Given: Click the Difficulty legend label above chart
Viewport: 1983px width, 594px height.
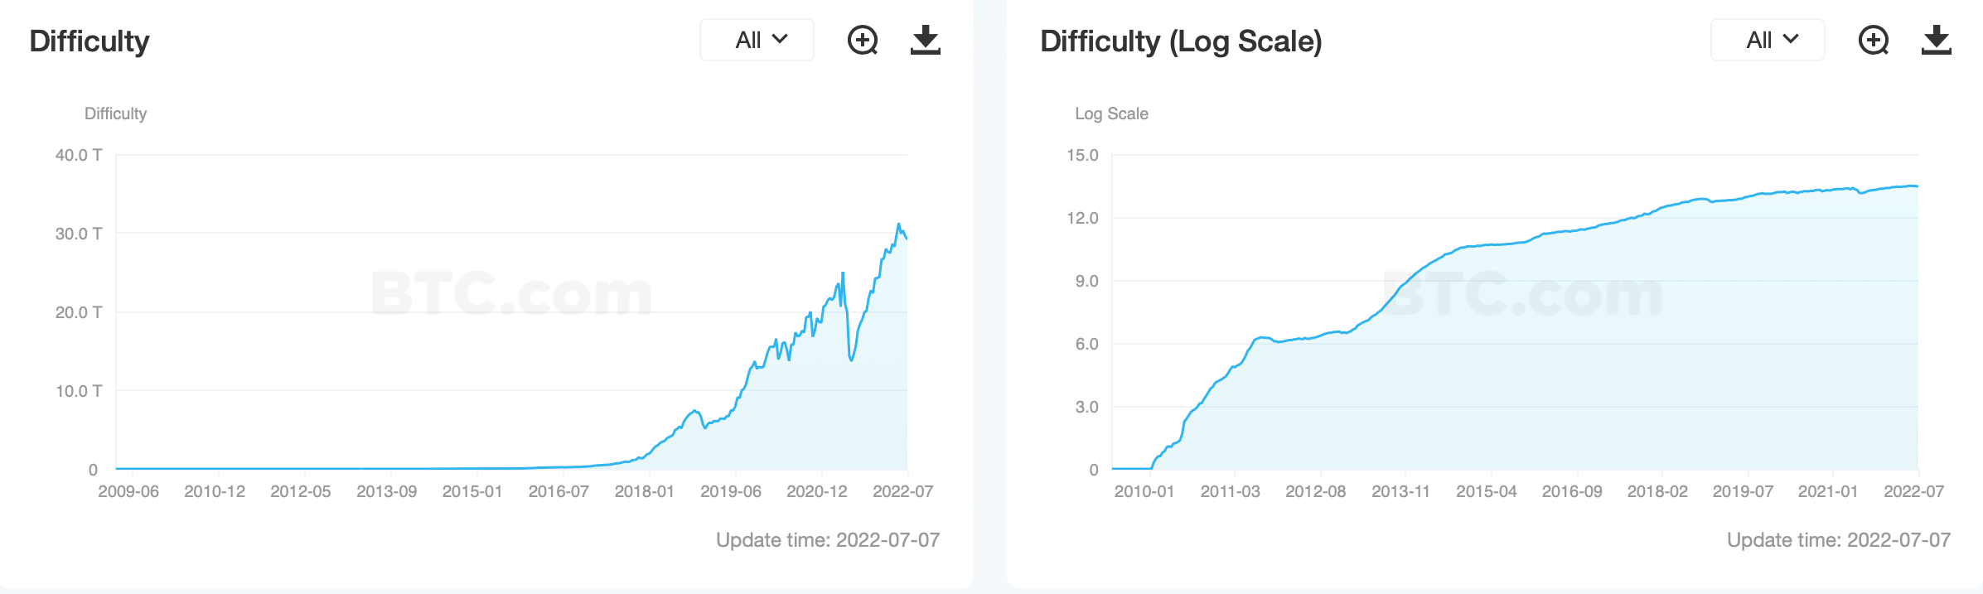Looking at the screenshot, I should pos(115,113).
